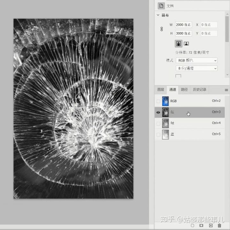
Task: Click the document (文档) properties icon
Action: [161, 6]
